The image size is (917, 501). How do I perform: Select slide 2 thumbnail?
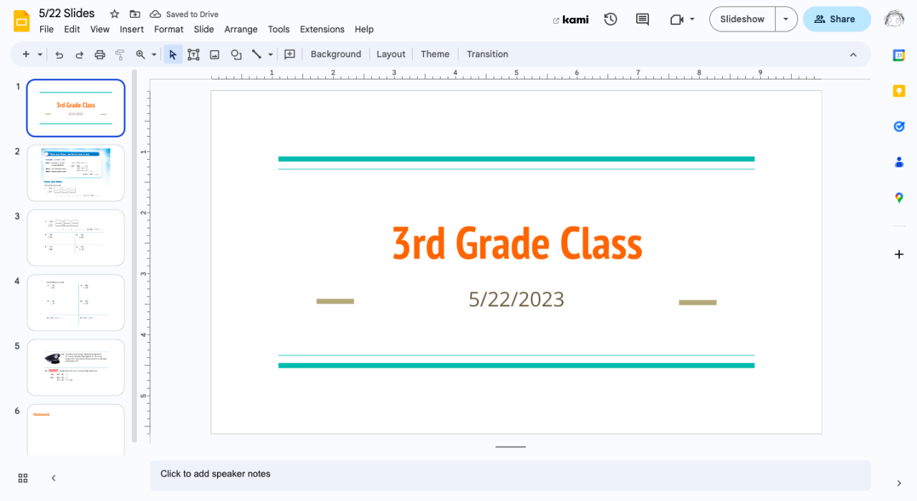tap(76, 173)
